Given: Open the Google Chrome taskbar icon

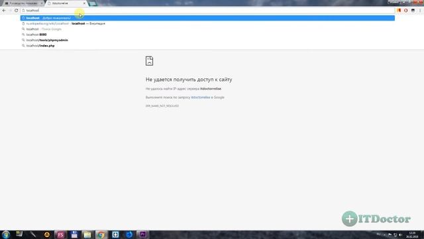Looking at the screenshot, I should point(101,234).
